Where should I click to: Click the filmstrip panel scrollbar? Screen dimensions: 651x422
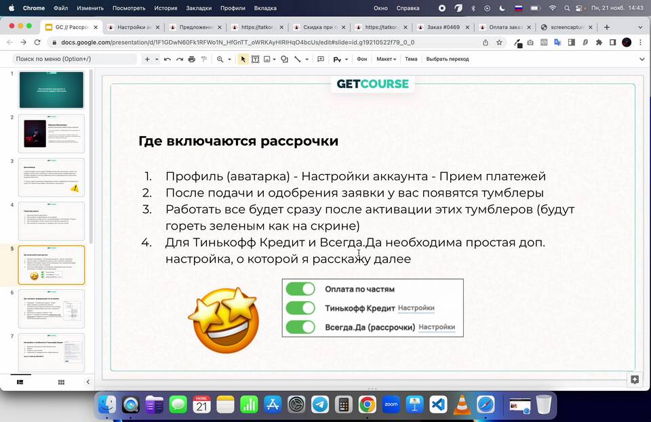click(x=92, y=155)
